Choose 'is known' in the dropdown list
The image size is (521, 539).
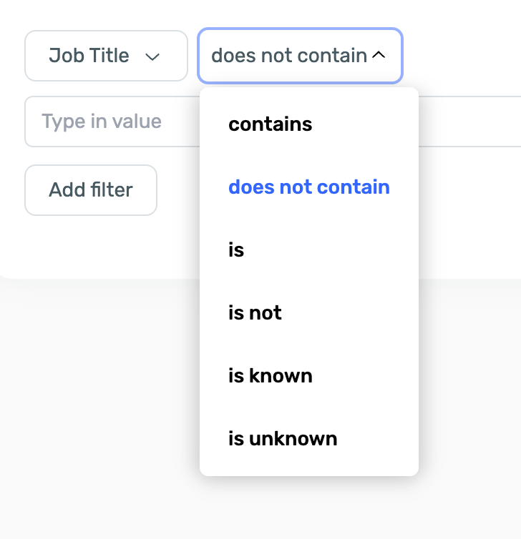pyautogui.click(x=271, y=376)
